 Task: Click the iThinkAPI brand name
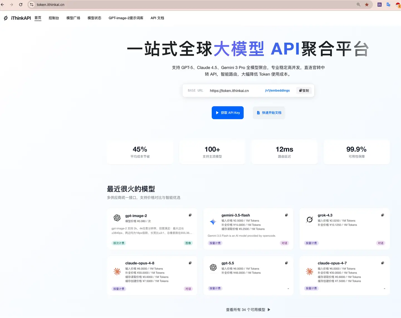coord(21,18)
